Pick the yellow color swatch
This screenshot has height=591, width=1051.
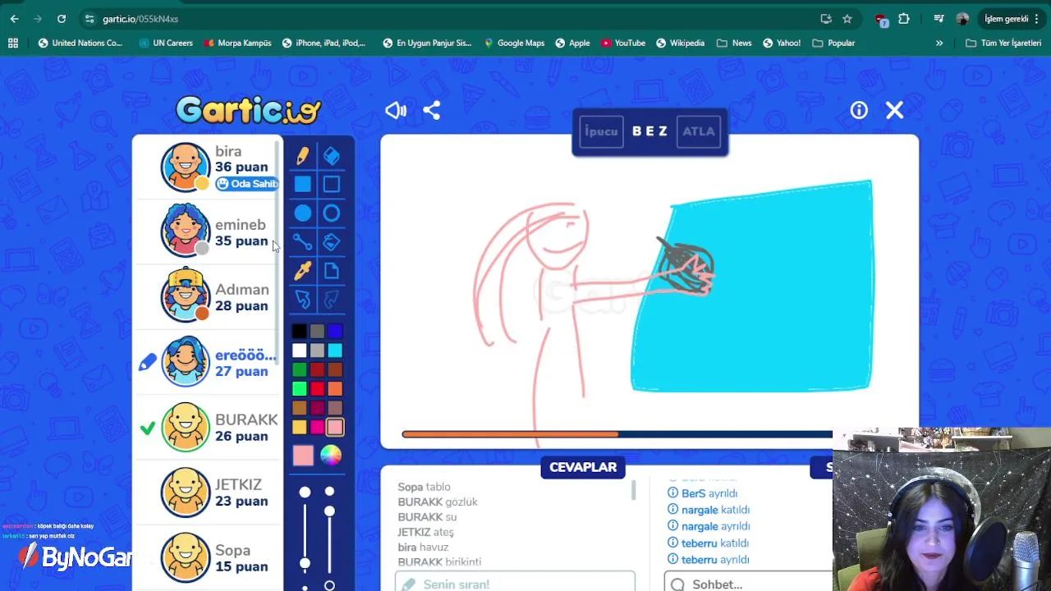pos(299,428)
